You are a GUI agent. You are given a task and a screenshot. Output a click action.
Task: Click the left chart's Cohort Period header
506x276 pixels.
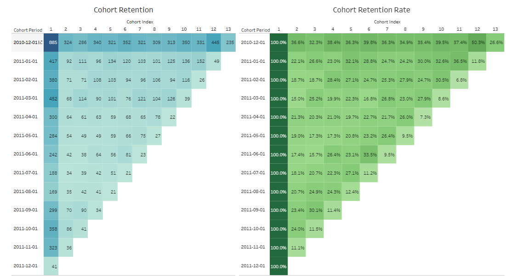pos(28,30)
